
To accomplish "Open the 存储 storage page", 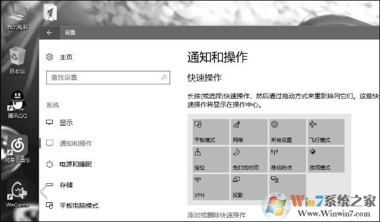I will (x=59, y=185).
